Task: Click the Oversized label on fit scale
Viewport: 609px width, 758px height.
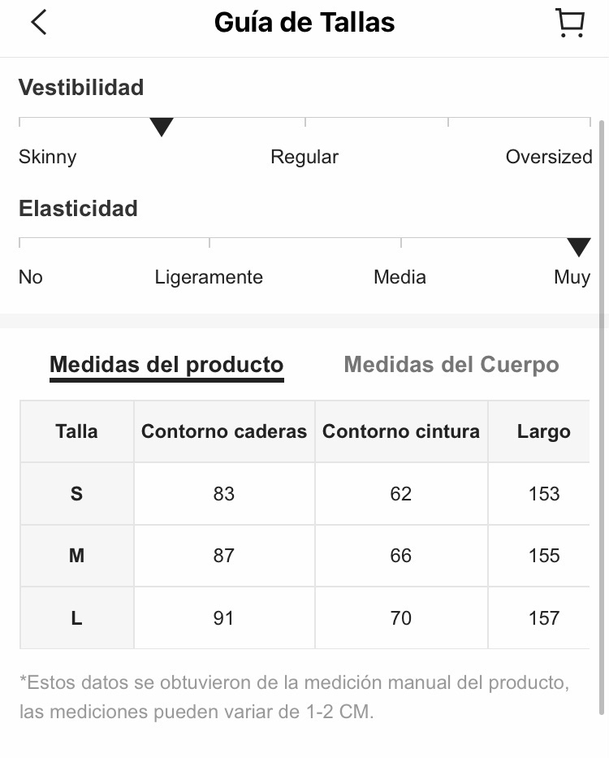Action: (549, 157)
